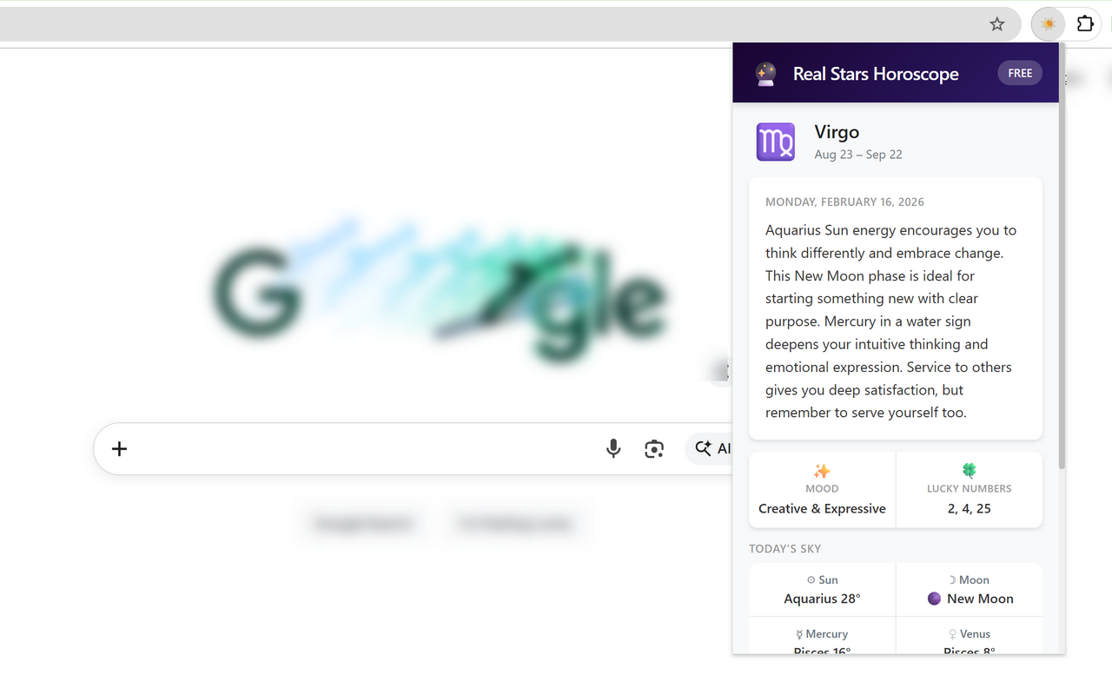
Task: Click the sparkles Mood icon
Action: click(x=822, y=471)
